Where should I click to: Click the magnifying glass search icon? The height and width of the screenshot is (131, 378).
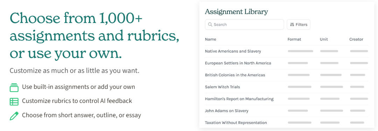(x=210, y=24)
